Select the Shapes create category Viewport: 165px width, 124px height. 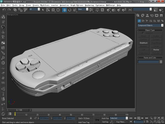pos(143,21)
